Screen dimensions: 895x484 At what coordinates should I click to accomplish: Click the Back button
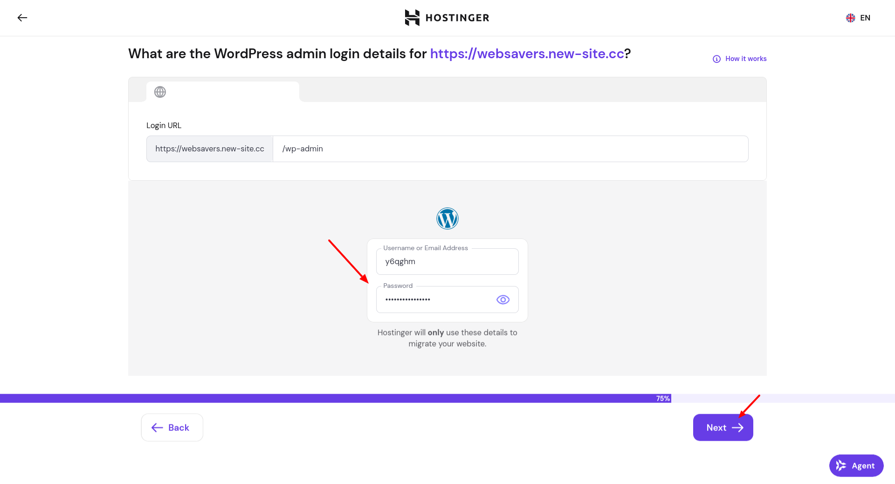172,428
